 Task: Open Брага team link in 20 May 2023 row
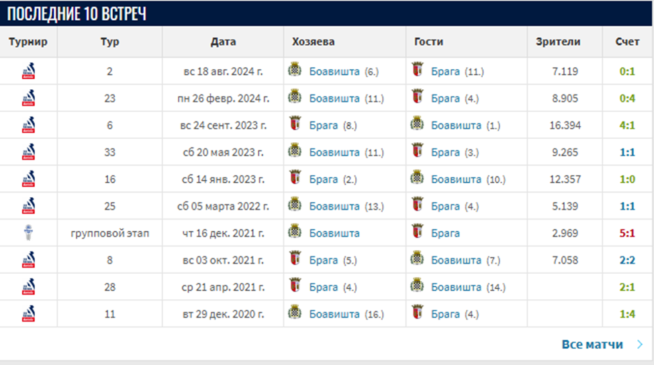(x=445, y=152)
